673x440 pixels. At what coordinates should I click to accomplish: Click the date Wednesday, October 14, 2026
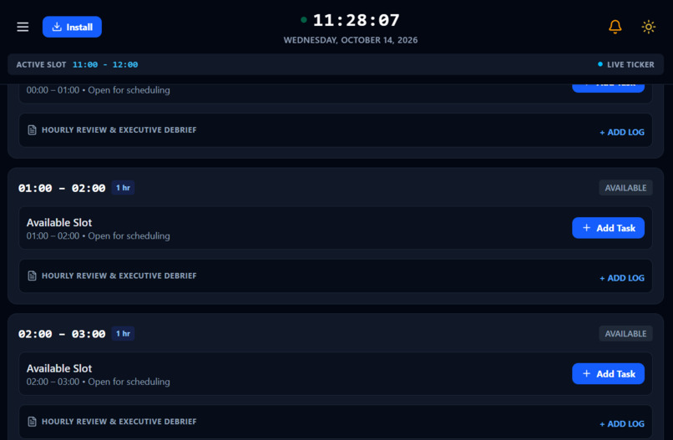click(x=351, y=40)
